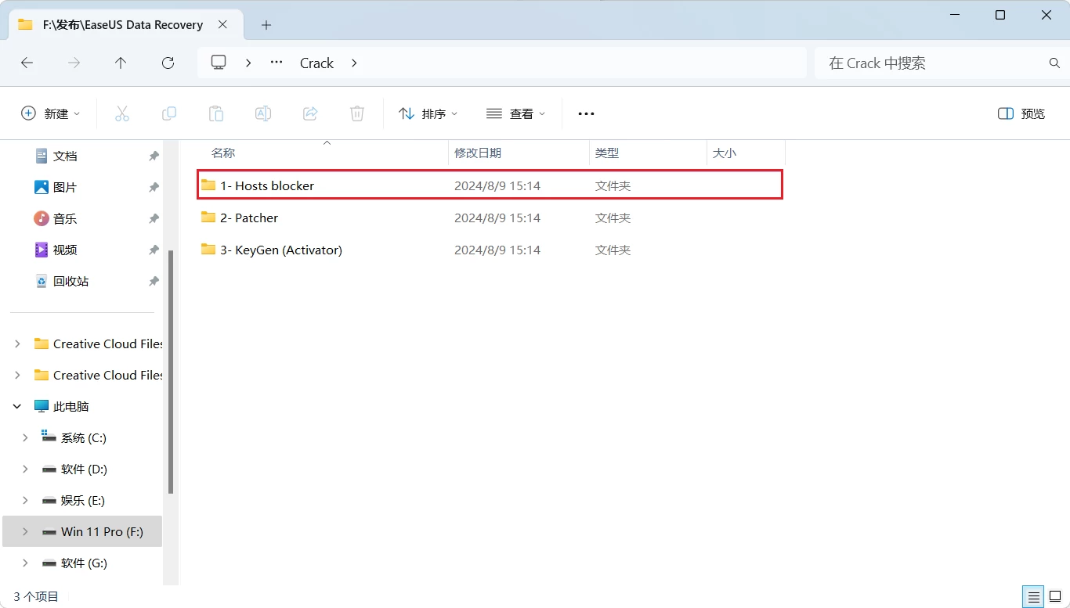Expand the second Creative Cloud Files node
The image size is (1070, 608).
point(17,376)
